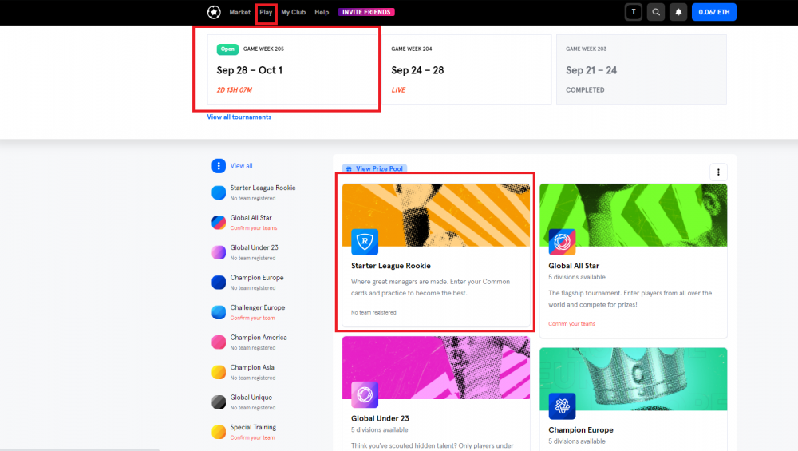Click Global Under 23 card title

380,418
